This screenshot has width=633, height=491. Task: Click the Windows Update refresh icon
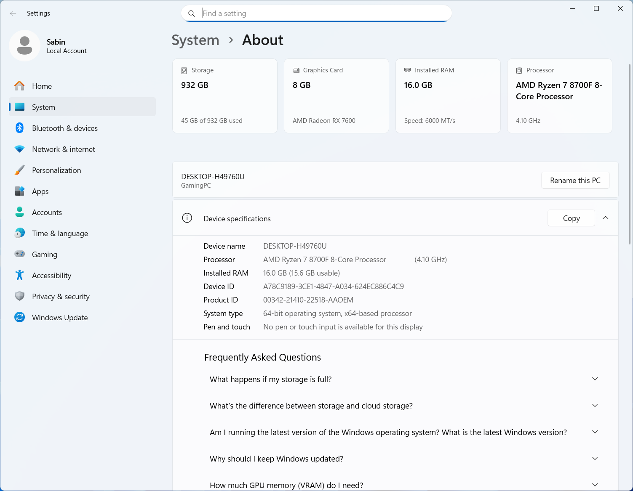(x=19, y=317)
